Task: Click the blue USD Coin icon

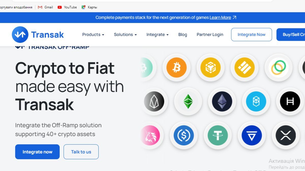Action: [184, 135]
